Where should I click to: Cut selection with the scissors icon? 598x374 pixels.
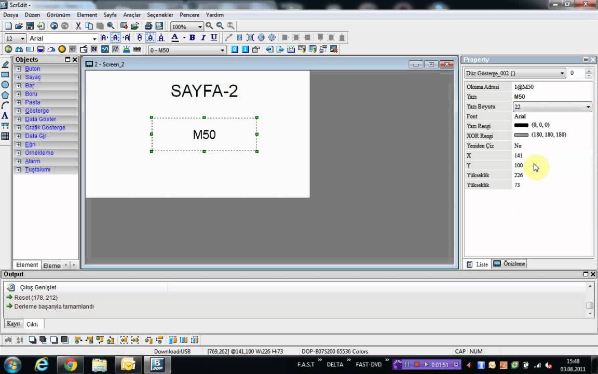pyautogui.click(x=78, y=26)
